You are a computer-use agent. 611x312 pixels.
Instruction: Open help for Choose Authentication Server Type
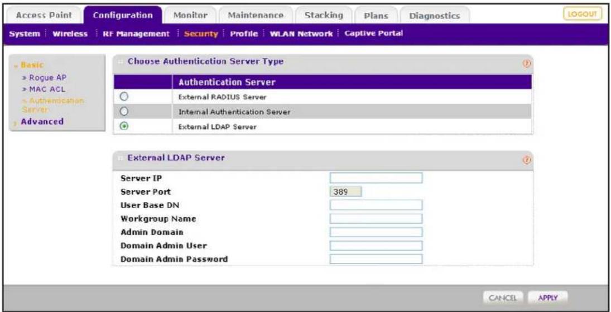(x=526, y=64)
